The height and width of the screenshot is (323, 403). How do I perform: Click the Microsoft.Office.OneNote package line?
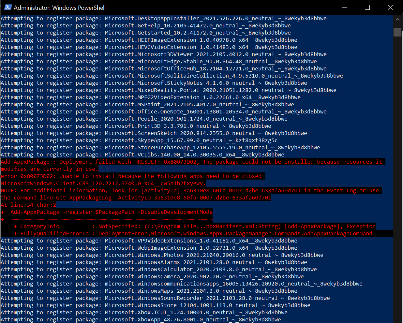click(x=164, y=112)
